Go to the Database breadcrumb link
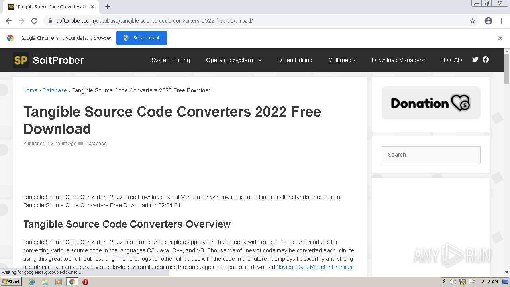This screenshot has height=287, width=510. click(x=55, y=90)
